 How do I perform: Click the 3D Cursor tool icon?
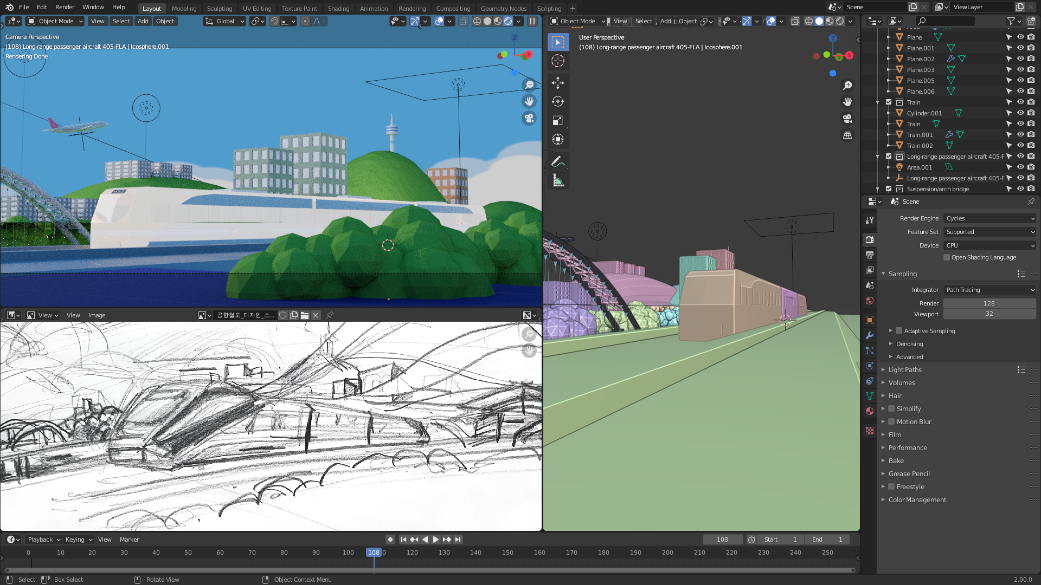tap(558, 61)
